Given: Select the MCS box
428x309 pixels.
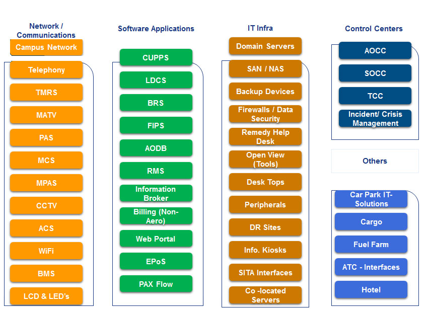Looking at the screenshot, I should pos(46,161).
